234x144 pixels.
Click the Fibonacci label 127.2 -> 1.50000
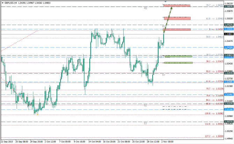(214, 136)
